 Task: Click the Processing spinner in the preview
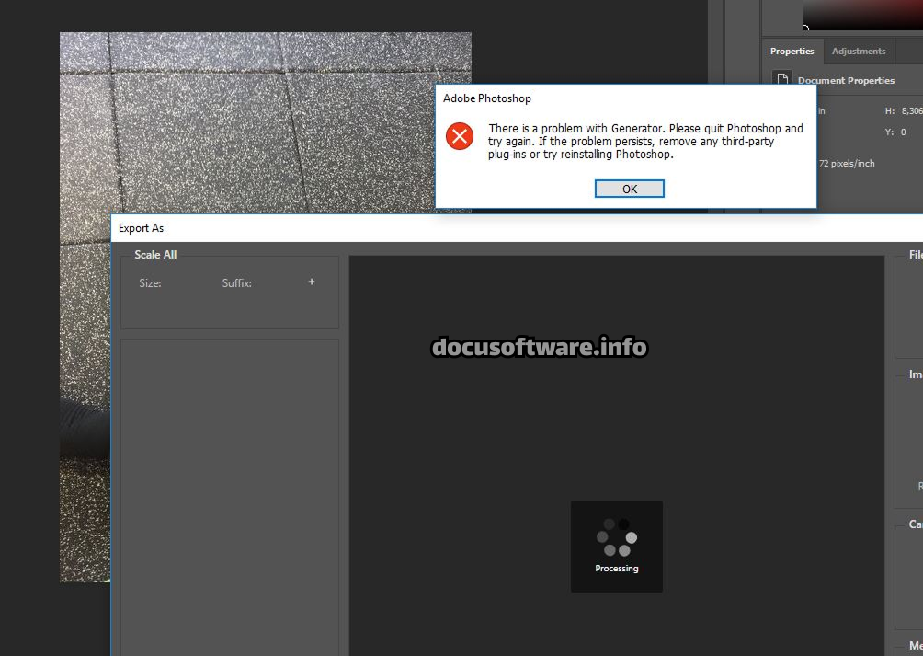(616, 537)
